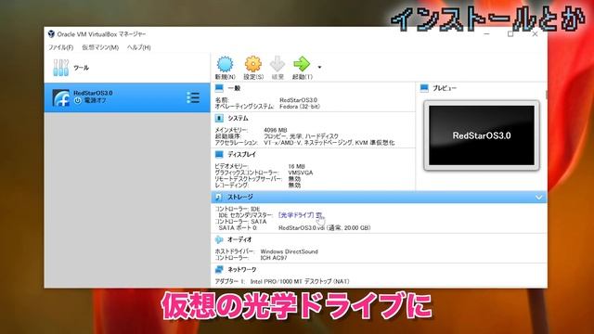Start the VM with green arrow
594x334 pixels.
tap(302, 64)
